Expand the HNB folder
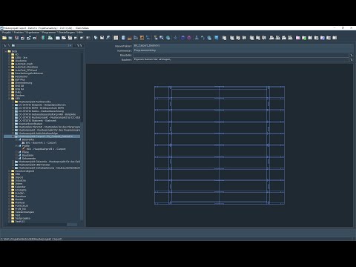Screen dimensions: 356x267 pos(10,174)
